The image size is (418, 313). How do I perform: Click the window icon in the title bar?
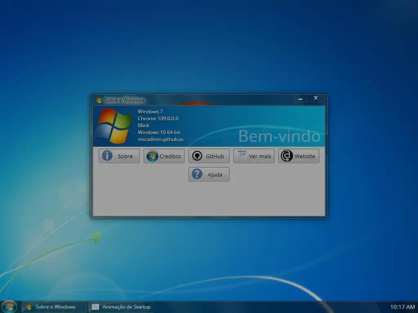click(99, 100)
